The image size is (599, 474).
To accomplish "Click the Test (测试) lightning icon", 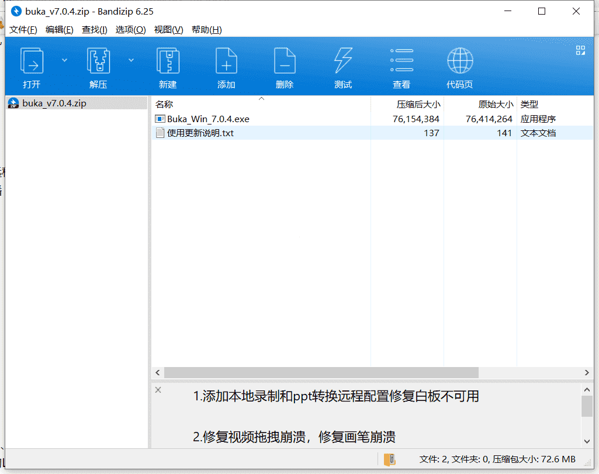I will pyautogui.click(x=343, y=60).
